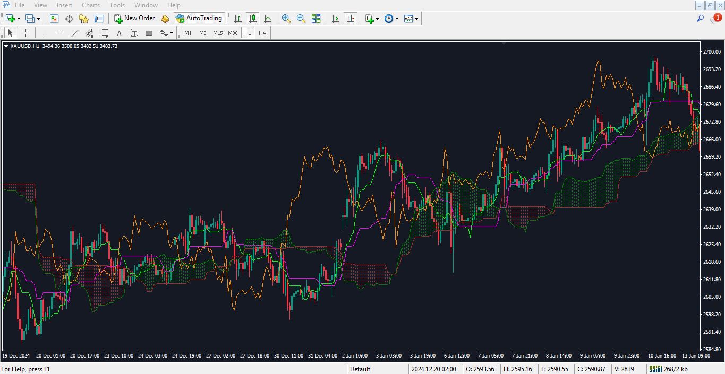
Task: Switch to the M15 timeframe
Action: pyautogui.click(x=217, y=33)
